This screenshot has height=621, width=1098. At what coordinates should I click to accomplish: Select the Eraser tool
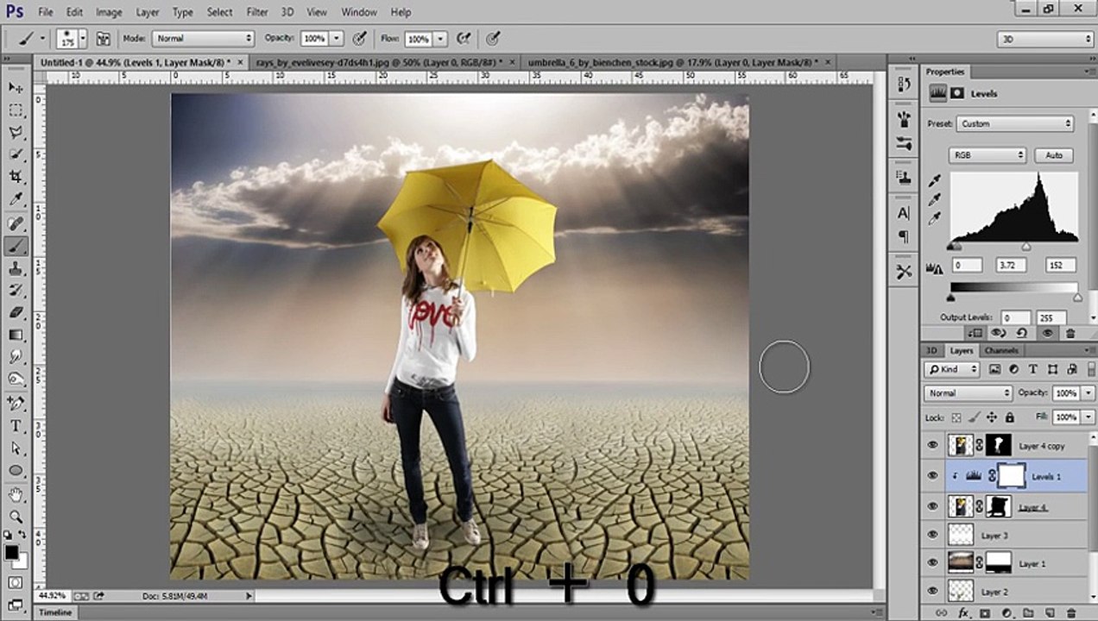16,313
